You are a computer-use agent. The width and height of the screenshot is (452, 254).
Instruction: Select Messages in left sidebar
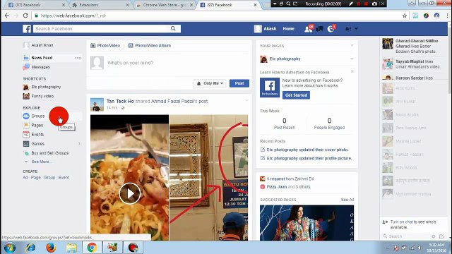(x=41, y=67)
